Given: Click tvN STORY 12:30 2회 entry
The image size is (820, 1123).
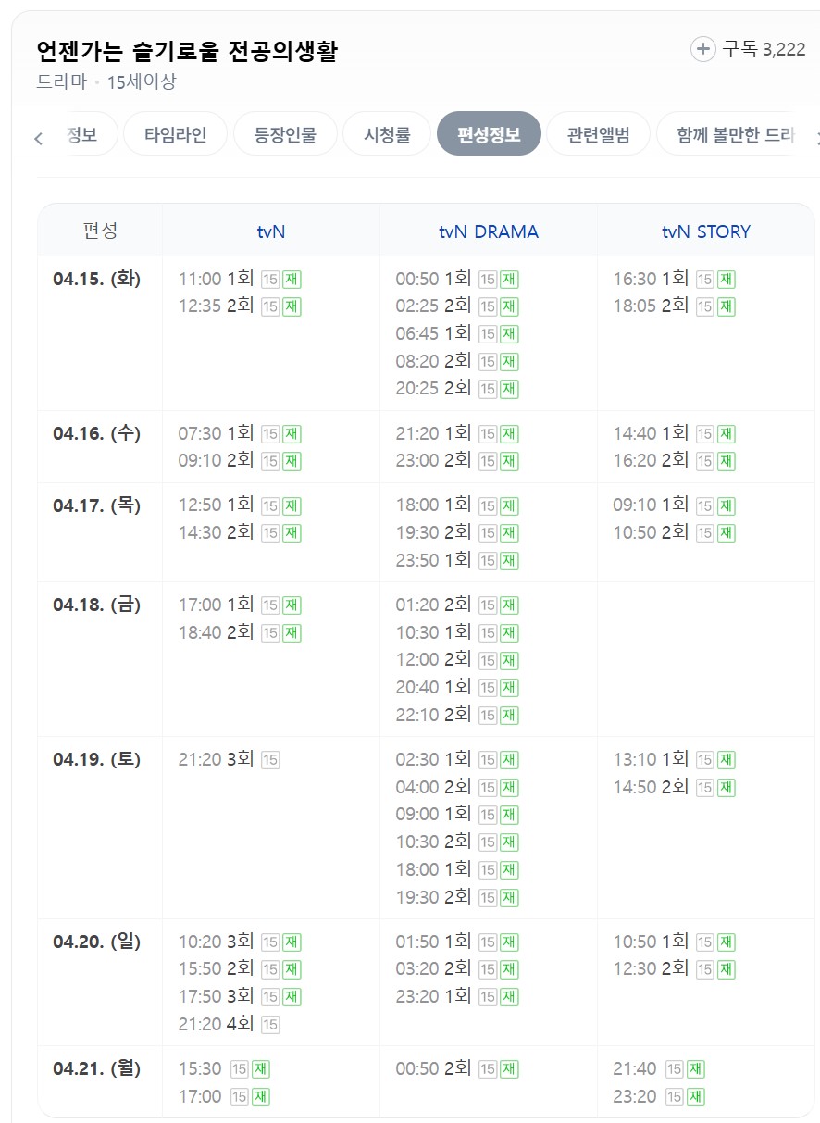Looking at the screenshot, I should pyautogui.click(x=675, y=968).
